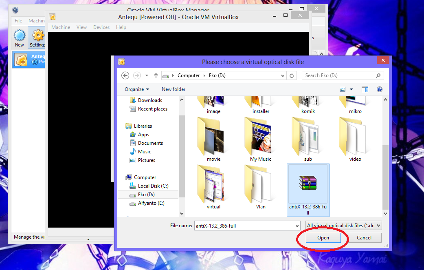Open the Help menu in Antequ window
Image resolution: width=424 pixels, height=270 pixels.
(x=121, y=27)
